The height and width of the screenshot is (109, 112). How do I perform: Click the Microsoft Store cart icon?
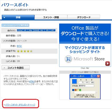click(68, 59)
